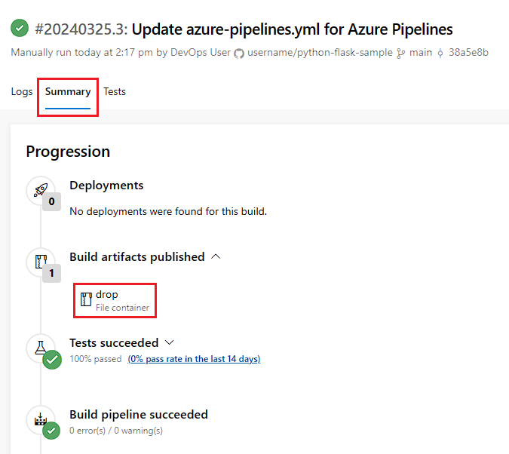Expand the Tests succeeded section
The width and height of the screenshot is (509, 454).
[x=169, y=342]
